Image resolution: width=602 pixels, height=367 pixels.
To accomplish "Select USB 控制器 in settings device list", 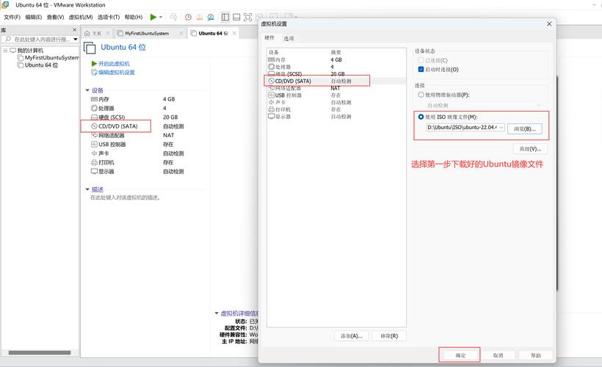I will click(x=336, y=95).
